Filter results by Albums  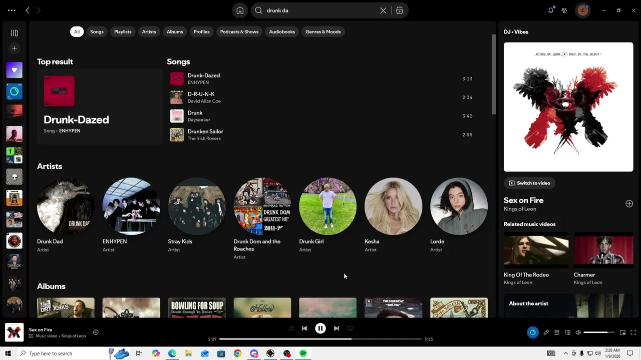[x=175, y=31]
